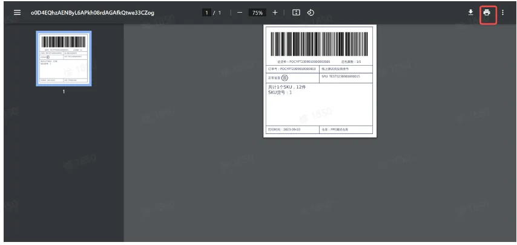Click the 'SKU货号：1' text

click(280, 92)
